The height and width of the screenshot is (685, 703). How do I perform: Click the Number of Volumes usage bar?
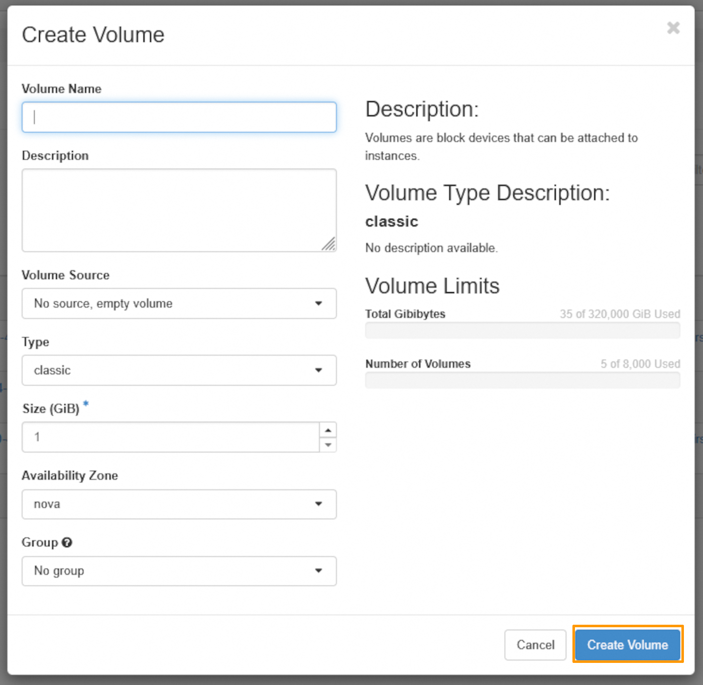522,380
